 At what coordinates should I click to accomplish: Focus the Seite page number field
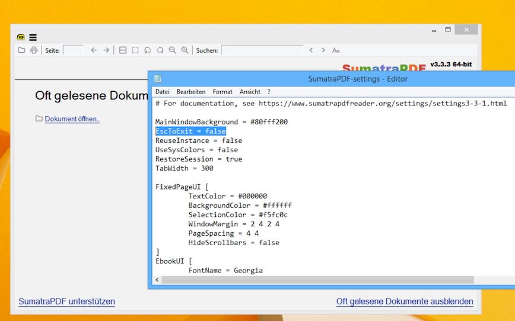coord(73,50)
